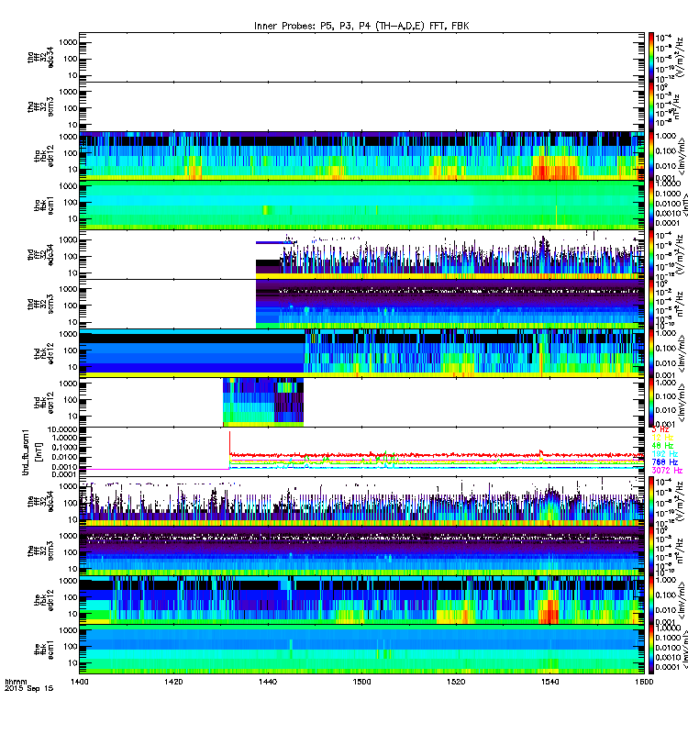This screenshot has width=688, height=734.
Task: Click the 'the fbk scm1' panel label
Action: point(44,650)
